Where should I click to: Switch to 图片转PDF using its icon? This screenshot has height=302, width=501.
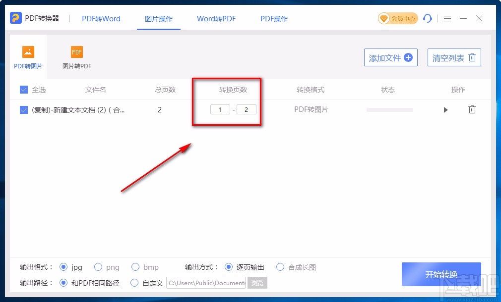coord(76,51)
